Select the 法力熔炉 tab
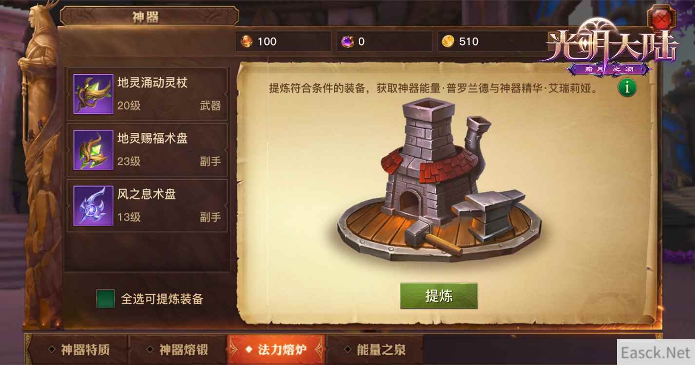 pos(276,349)
